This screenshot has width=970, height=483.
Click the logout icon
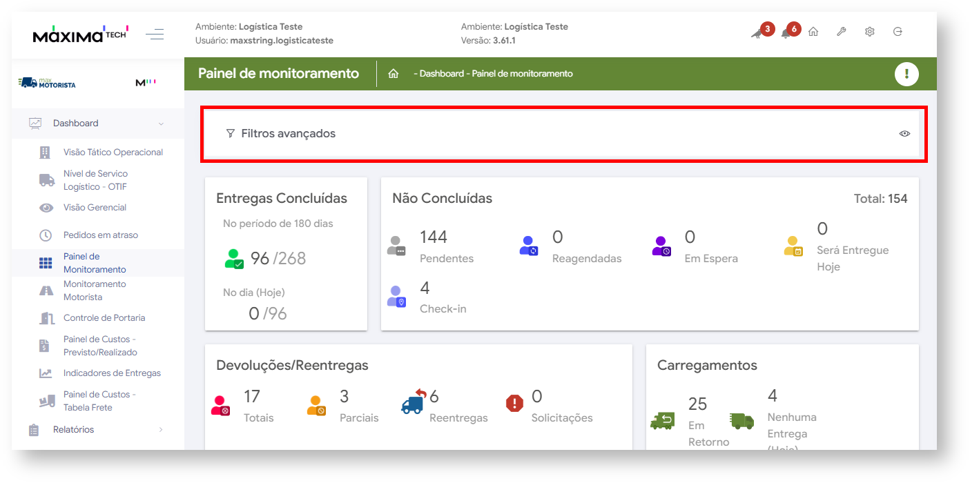[x=898, y=32]
